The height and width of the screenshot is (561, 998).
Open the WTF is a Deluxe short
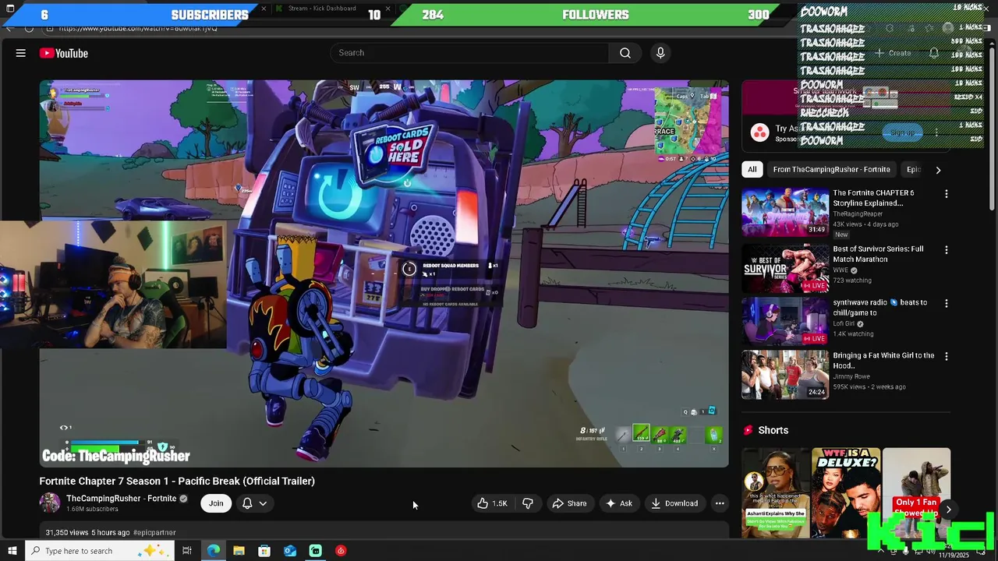point(846,492)
